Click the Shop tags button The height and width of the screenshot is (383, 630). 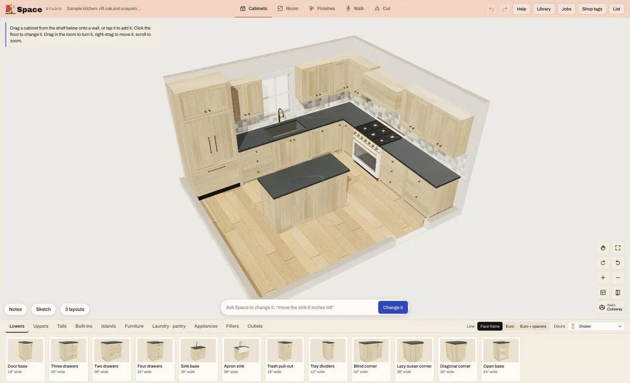pos(592,9)
